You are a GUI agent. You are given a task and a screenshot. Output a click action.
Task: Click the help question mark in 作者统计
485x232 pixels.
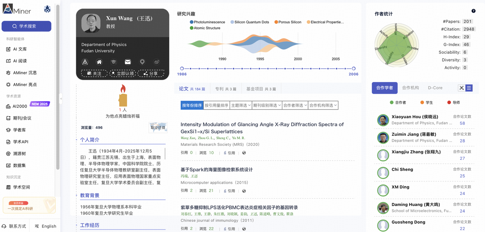click(473, 11)
